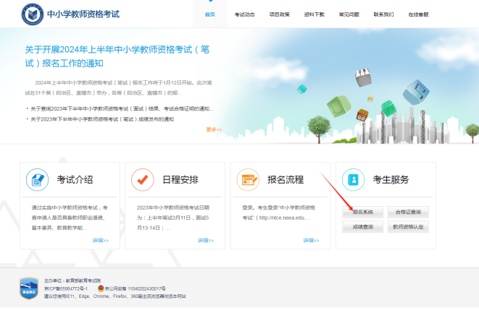Click the 日程安排 description about 笔试3月11日
The image size is (479, 313).
(173, 218)
